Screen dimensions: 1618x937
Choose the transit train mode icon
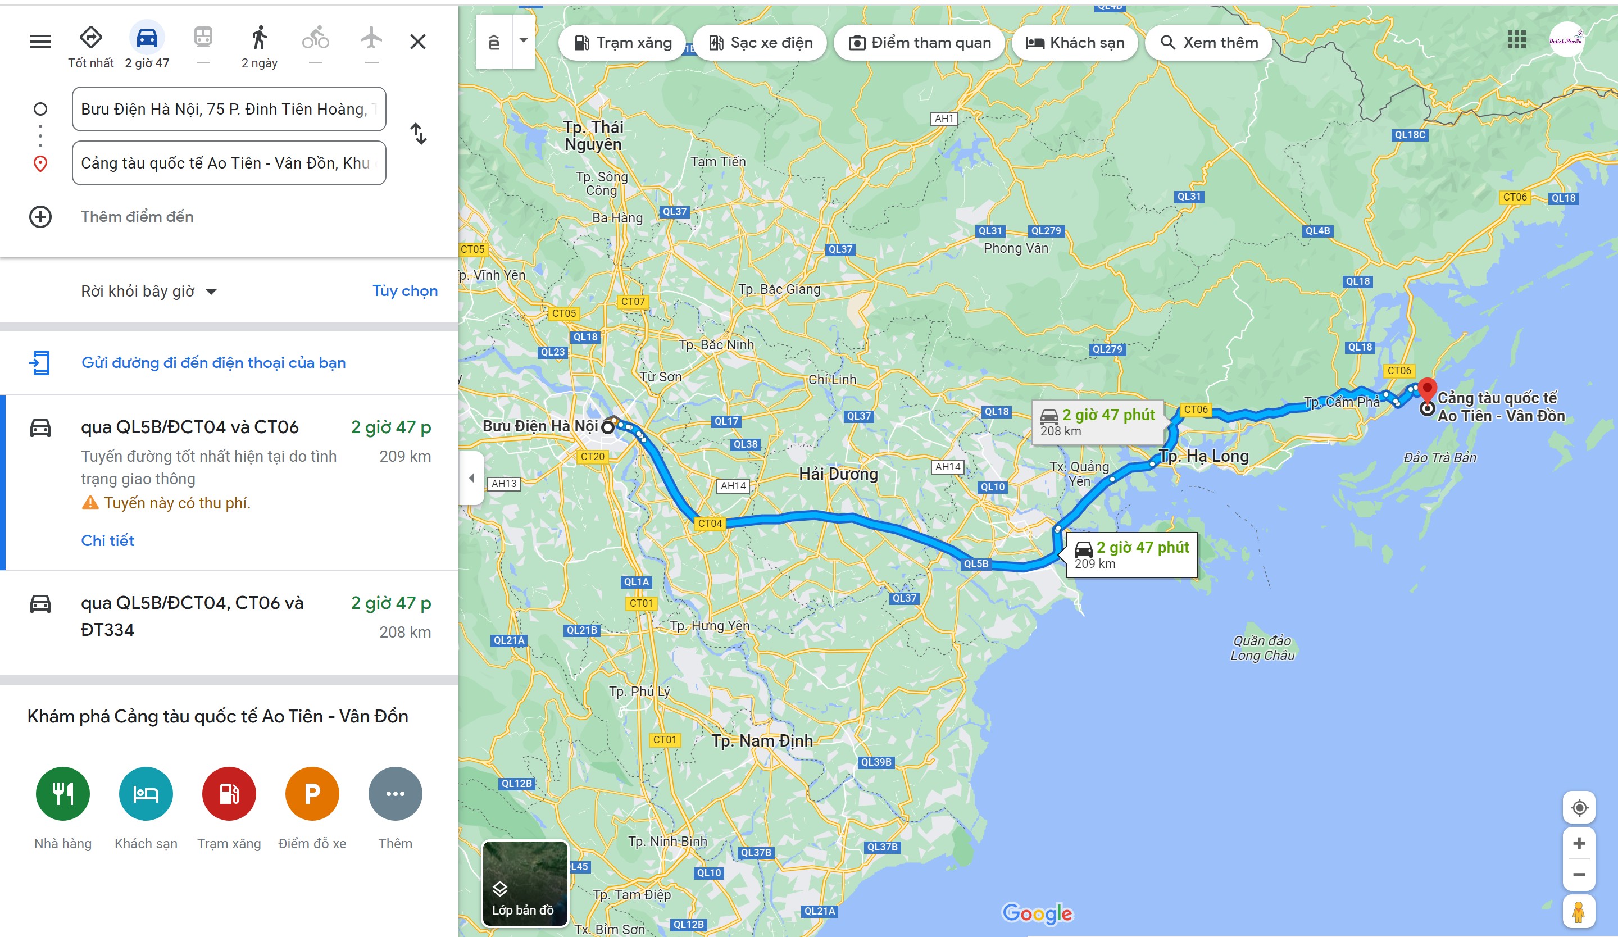click(x=203, y=38)
